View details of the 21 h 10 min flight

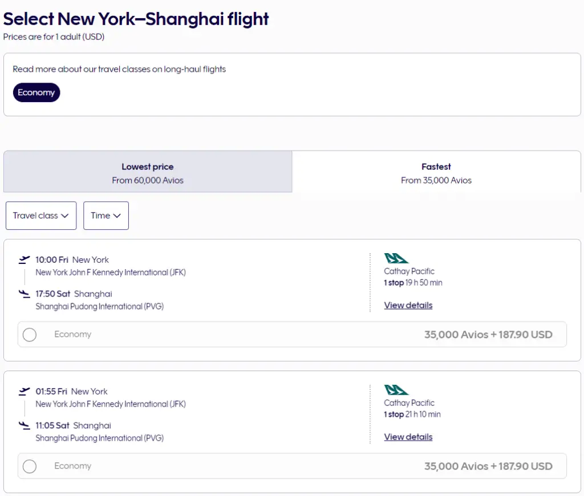[x=408, y=437]
